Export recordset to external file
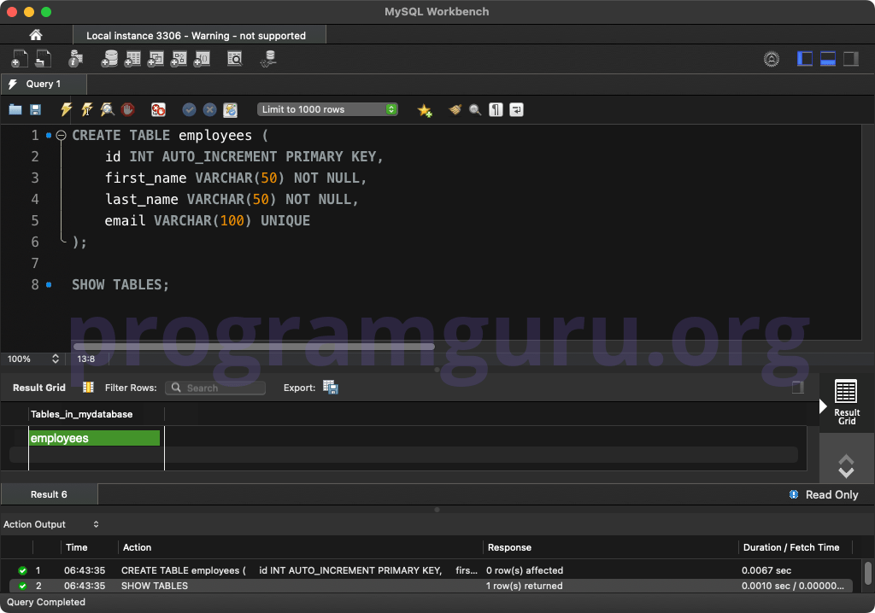The image size is (875, 613). click(331, 387)
